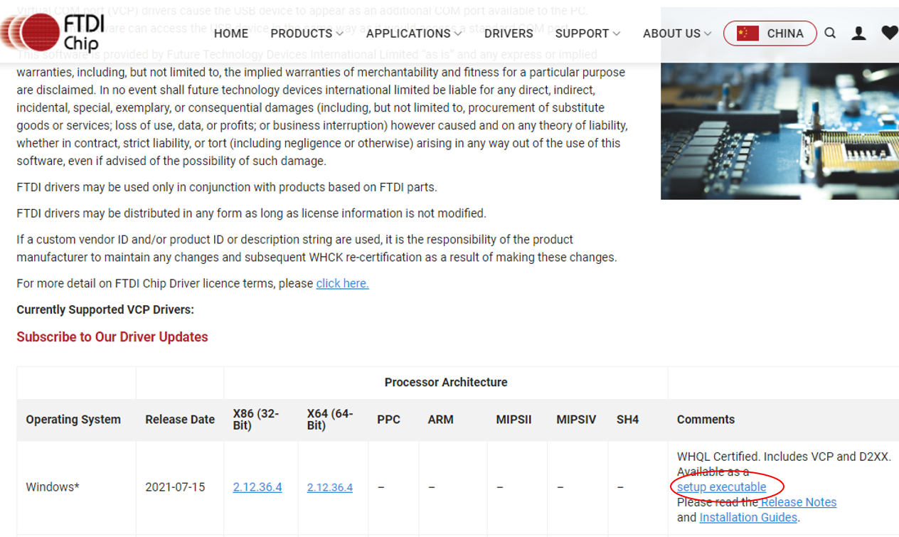Open the setup executable link
Image resolution: width=899 pixels, height=537 pixels.
(x=721, y=487)
